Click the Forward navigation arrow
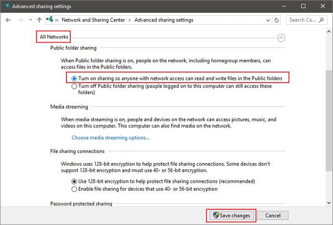The height and width of the screenshot is (225, 333). (20, 20)
